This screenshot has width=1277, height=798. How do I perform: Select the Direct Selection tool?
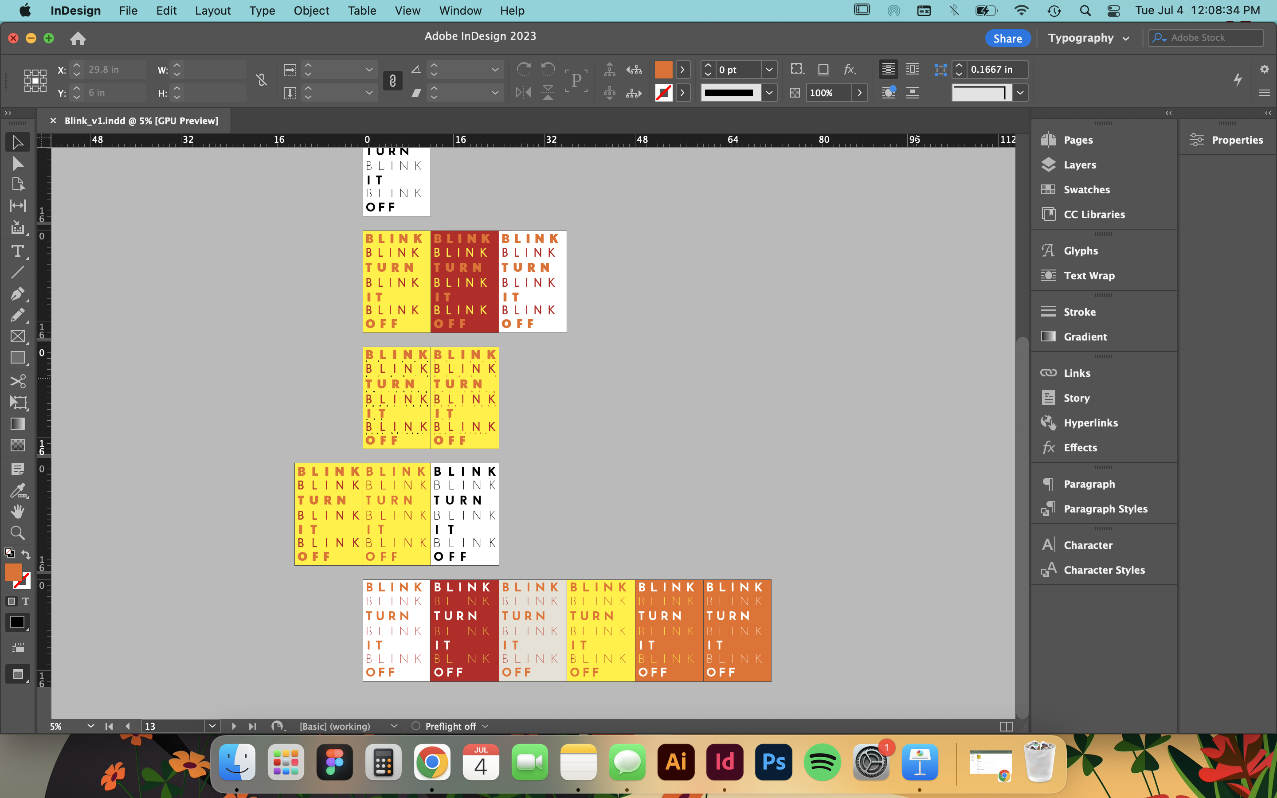[17, 164]
